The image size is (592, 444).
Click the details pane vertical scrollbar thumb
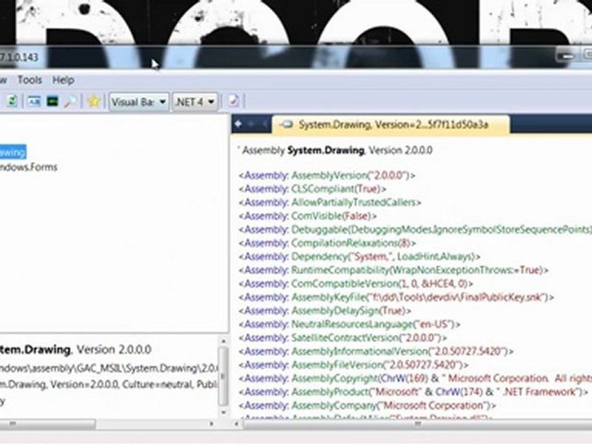point(223,376)
